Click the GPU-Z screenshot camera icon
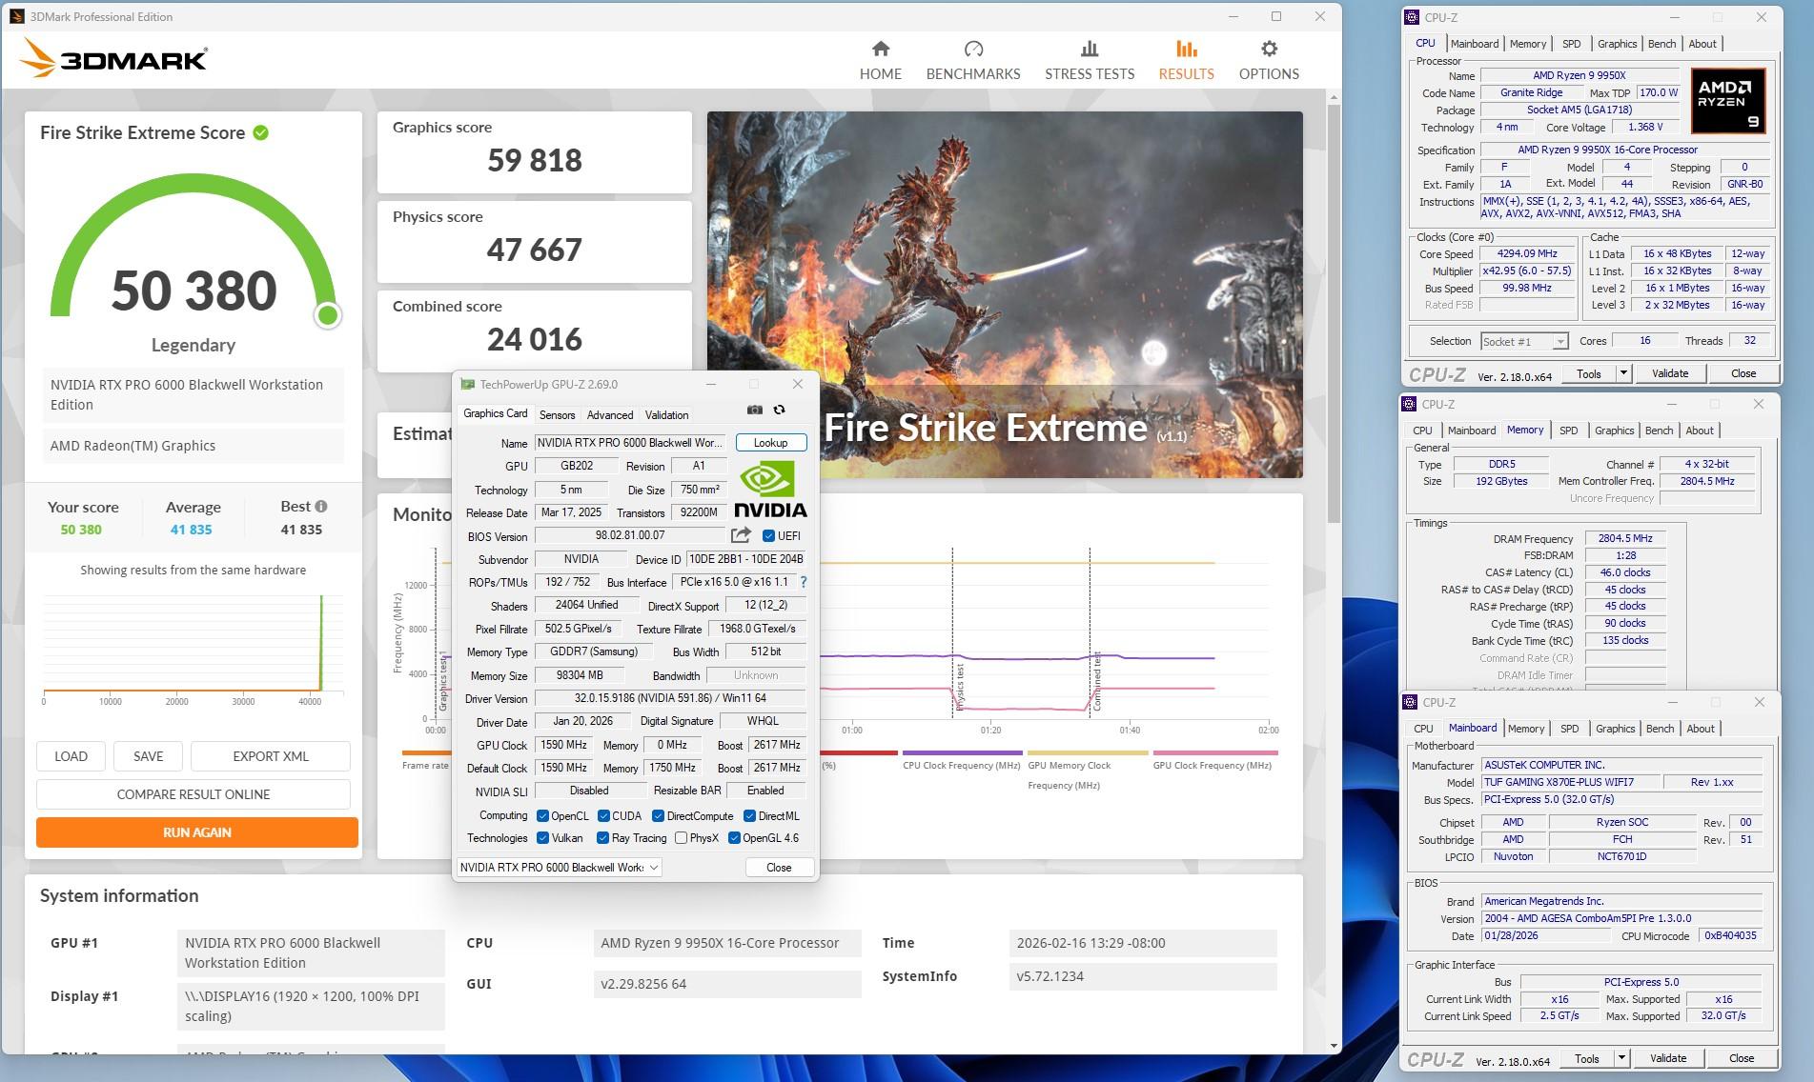1814x1082 pixels. pos(754,410)
